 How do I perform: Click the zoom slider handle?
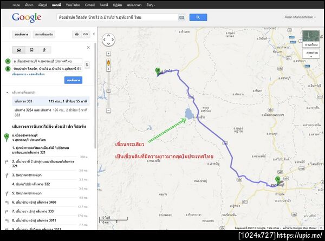pos(108,91)
